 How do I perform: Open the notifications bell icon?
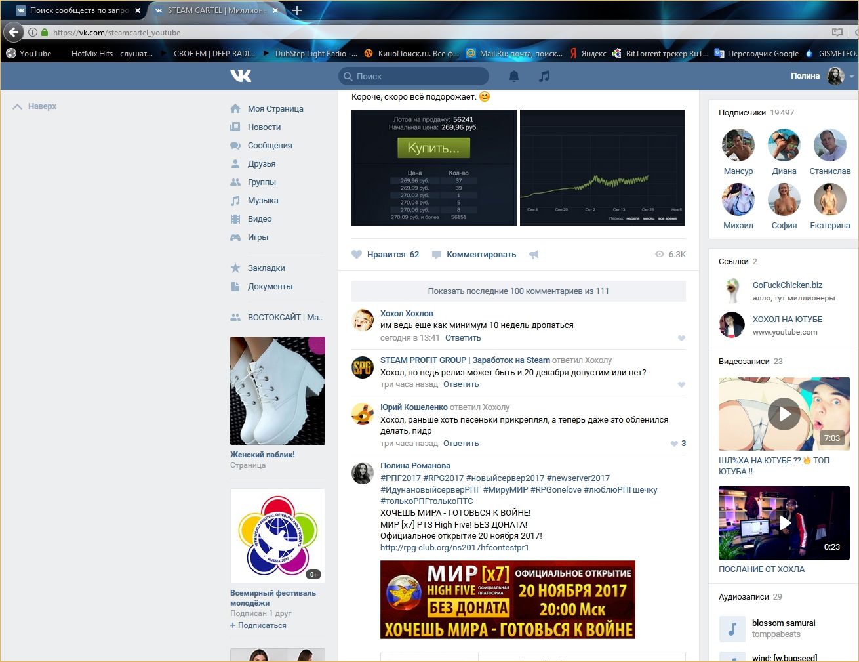click(514, 76)
